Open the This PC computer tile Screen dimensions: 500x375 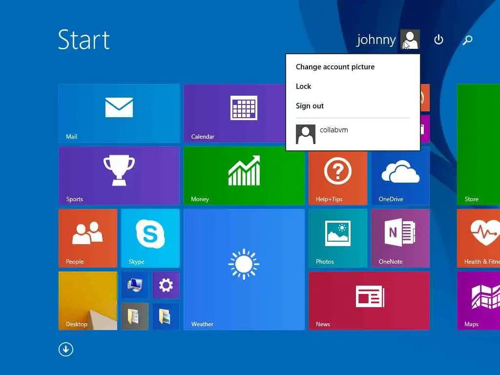click(x=135, y=285)
